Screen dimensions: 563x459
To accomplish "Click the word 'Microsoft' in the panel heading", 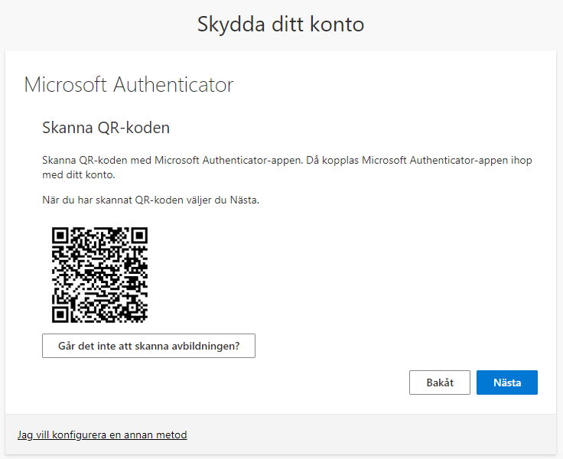I will (x=66, y=84).
